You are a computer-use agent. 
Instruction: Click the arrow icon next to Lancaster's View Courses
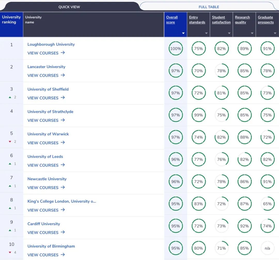pos(63,75)
